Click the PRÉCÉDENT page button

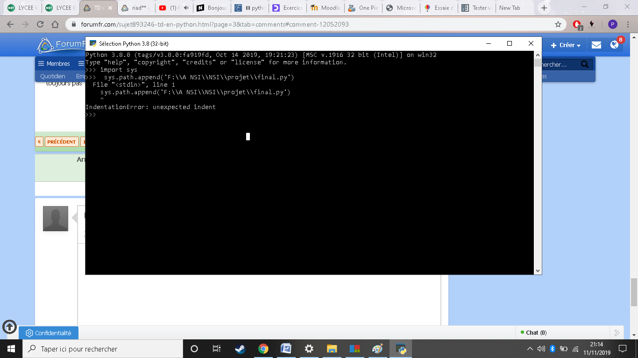coord(61,142)
